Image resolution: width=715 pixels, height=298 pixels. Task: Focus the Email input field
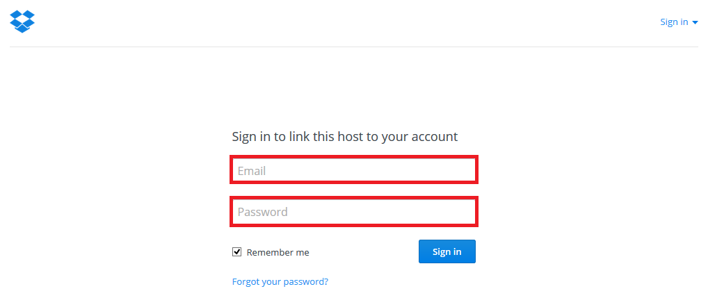(353, 171)
